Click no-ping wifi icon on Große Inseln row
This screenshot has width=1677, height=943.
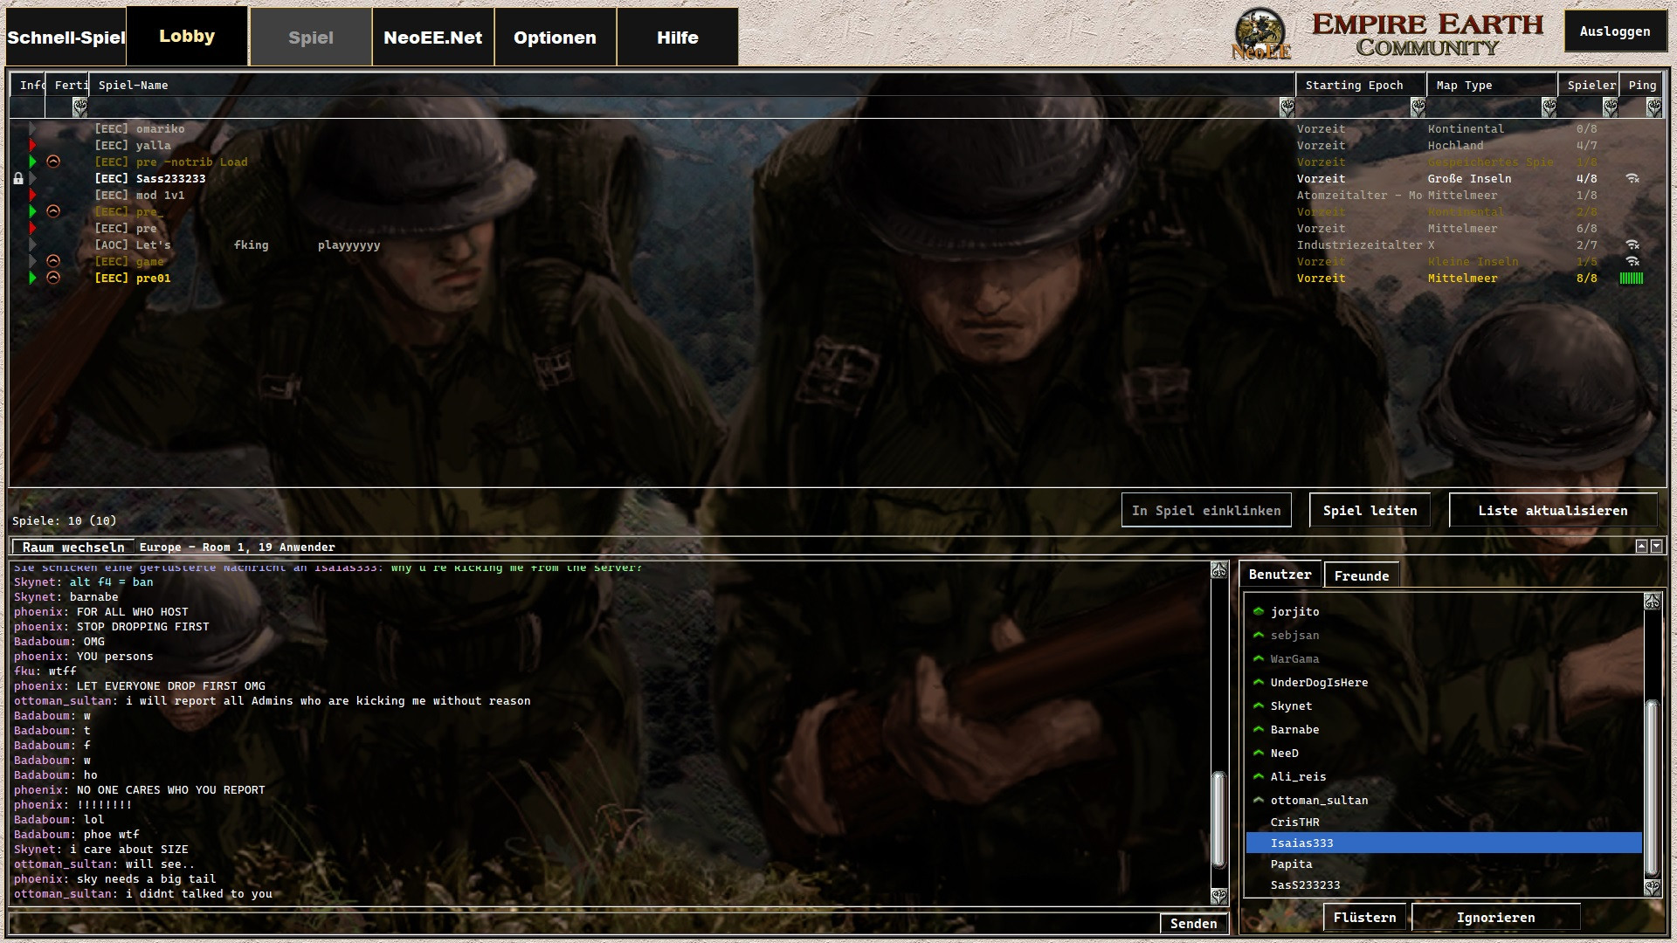coord(1632,178)
